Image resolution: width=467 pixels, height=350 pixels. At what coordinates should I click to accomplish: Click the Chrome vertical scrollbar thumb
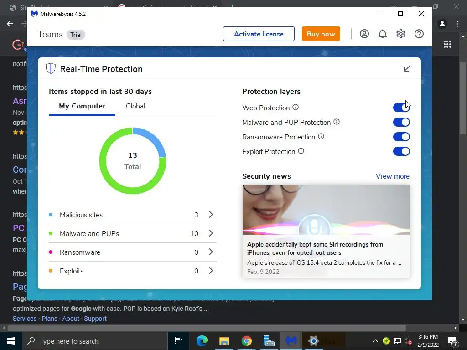(x=463, y=98)
